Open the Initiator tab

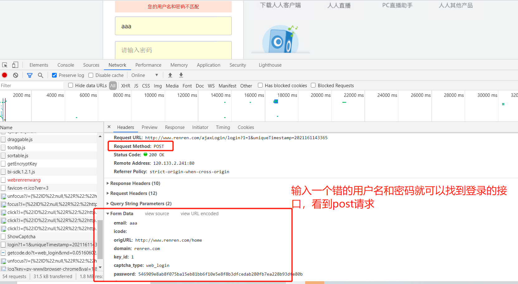pos(200,127)
